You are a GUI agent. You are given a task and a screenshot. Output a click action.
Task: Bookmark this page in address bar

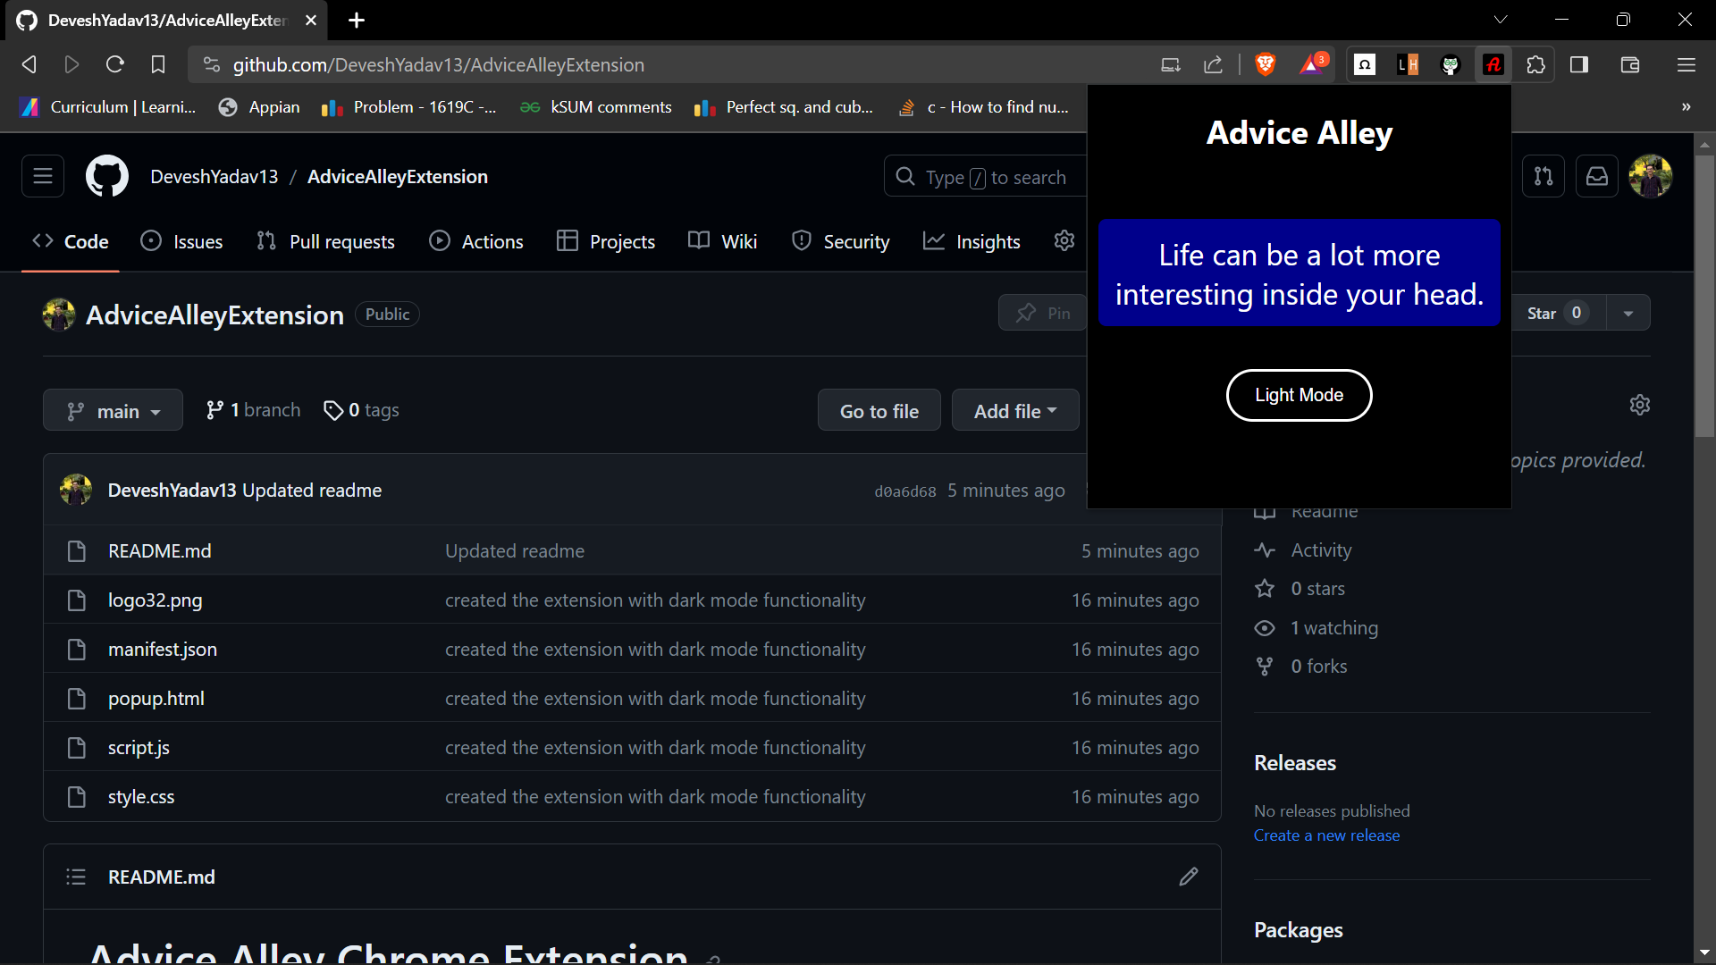pos(158,64)
